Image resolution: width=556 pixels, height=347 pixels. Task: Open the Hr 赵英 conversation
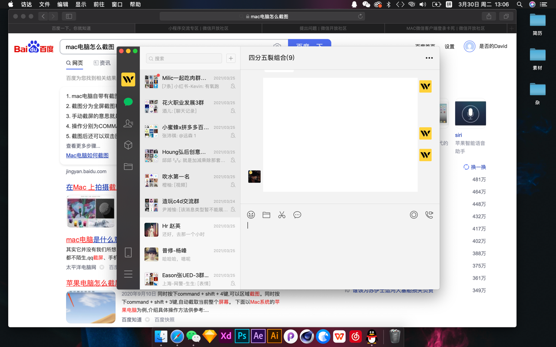click(x=190, y=230)
